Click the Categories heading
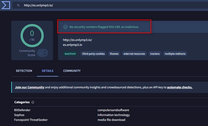Image resolution: width=208 pixels, height=126 pixels. coord(22,102)
